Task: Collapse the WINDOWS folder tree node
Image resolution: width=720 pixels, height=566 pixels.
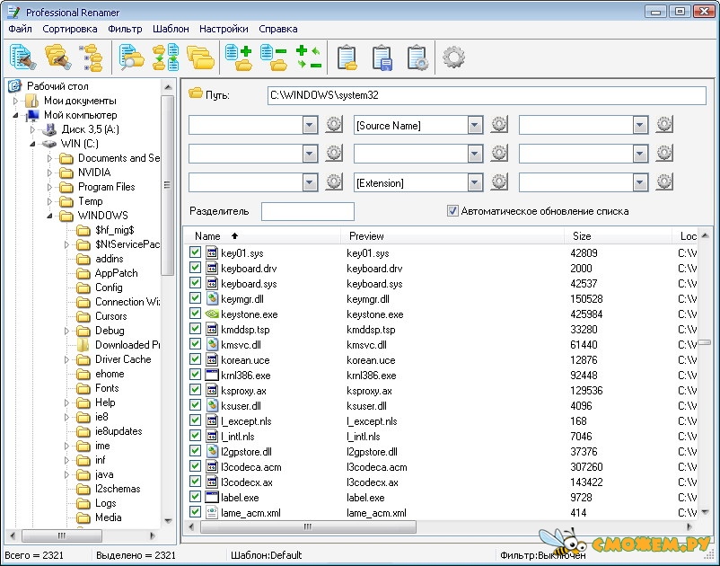Action: click(x=49, y=216)
